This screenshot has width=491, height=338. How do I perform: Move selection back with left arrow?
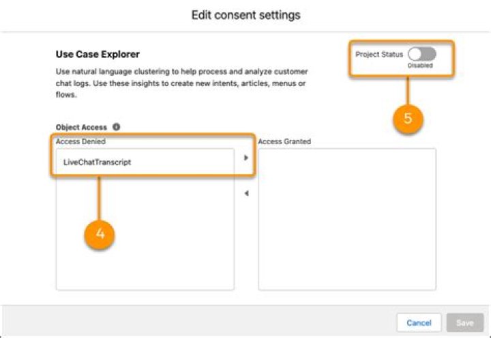point(246,193)
